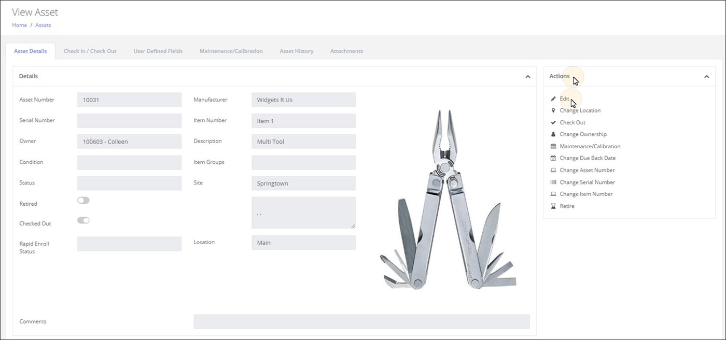The image size is (726, 340).
Task: Open the Attachments tab
Action: click(346, 51)
